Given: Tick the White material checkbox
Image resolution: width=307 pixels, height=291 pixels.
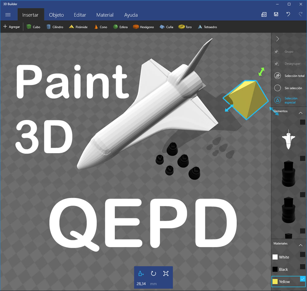Looking at the screenshot, I should (302, 254).
